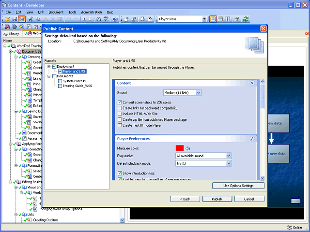
Task: Open the Play audio dropdown
Action: pyautogui.click(x=229, y=156)
